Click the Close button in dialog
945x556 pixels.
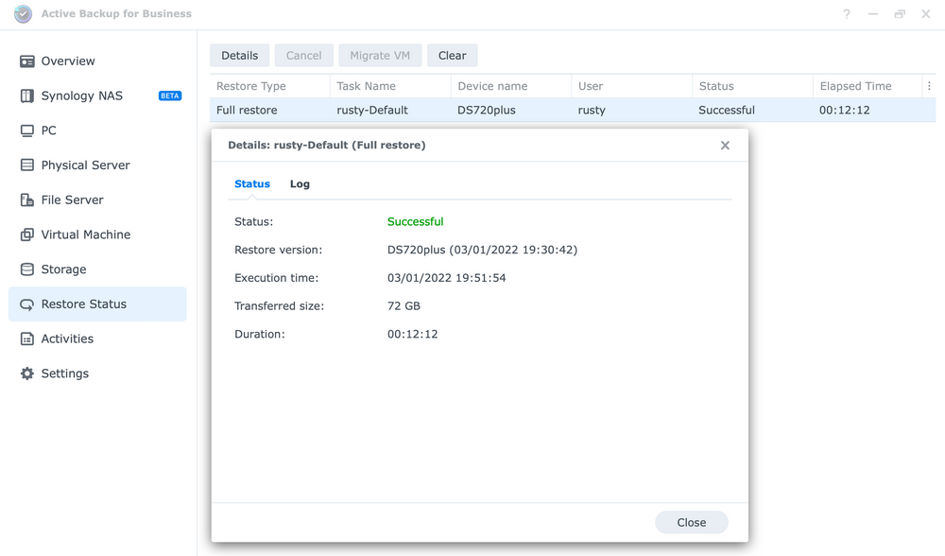pyautogui.click(x=692, y=522)
